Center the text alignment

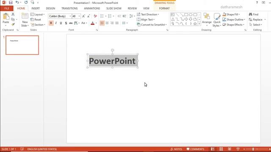tap(107, 23)
